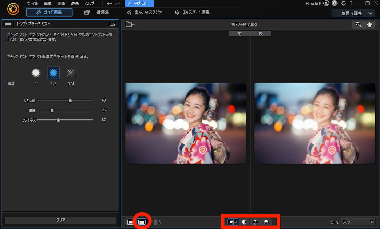
Task: Select left-right split comparison layout
Action: pyautogui.click(x=244, y=222)
